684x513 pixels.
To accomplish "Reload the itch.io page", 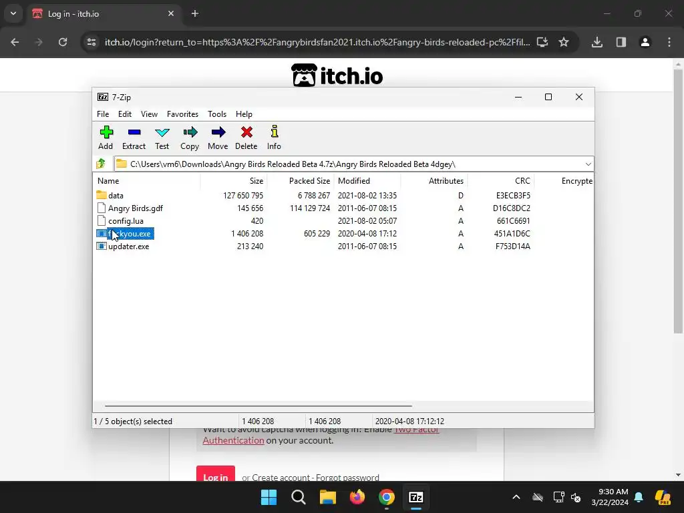I will coord(63,42).
